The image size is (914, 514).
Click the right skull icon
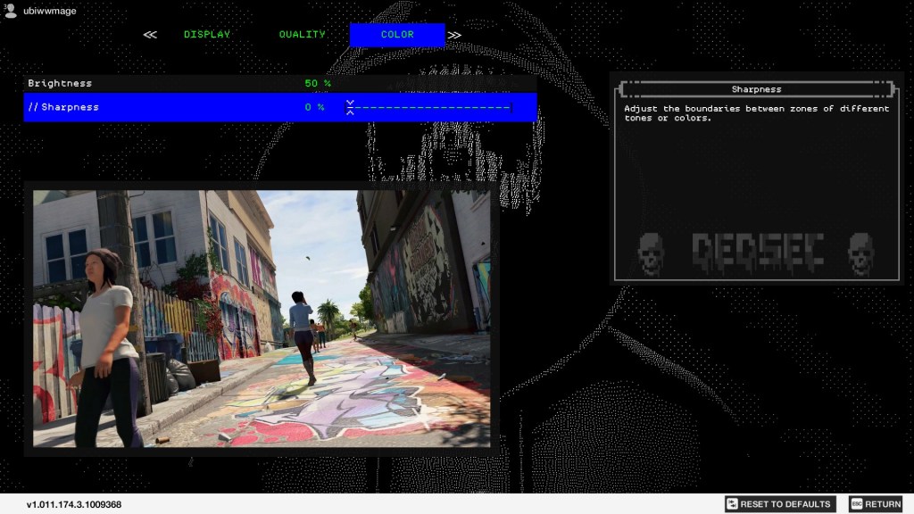(x=860, y=254)
